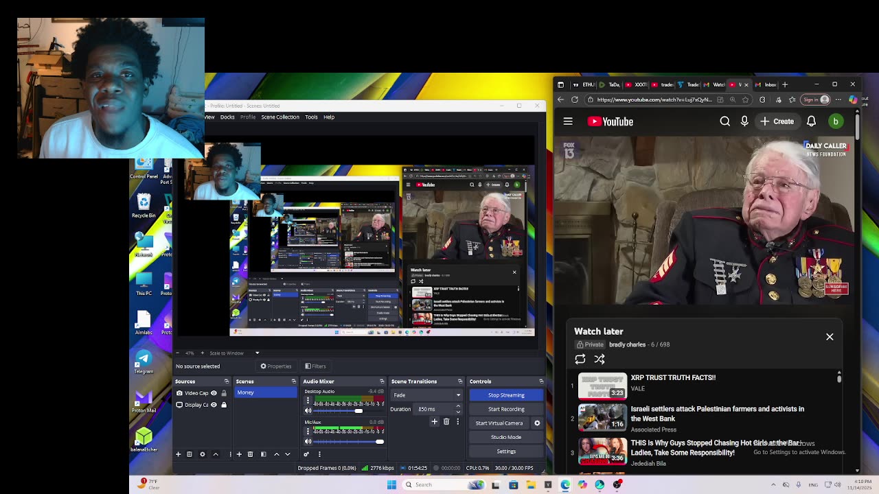Viewport: 879px width, 494px height.
Task: Add a new scene transition
Action: coord(434,422)
